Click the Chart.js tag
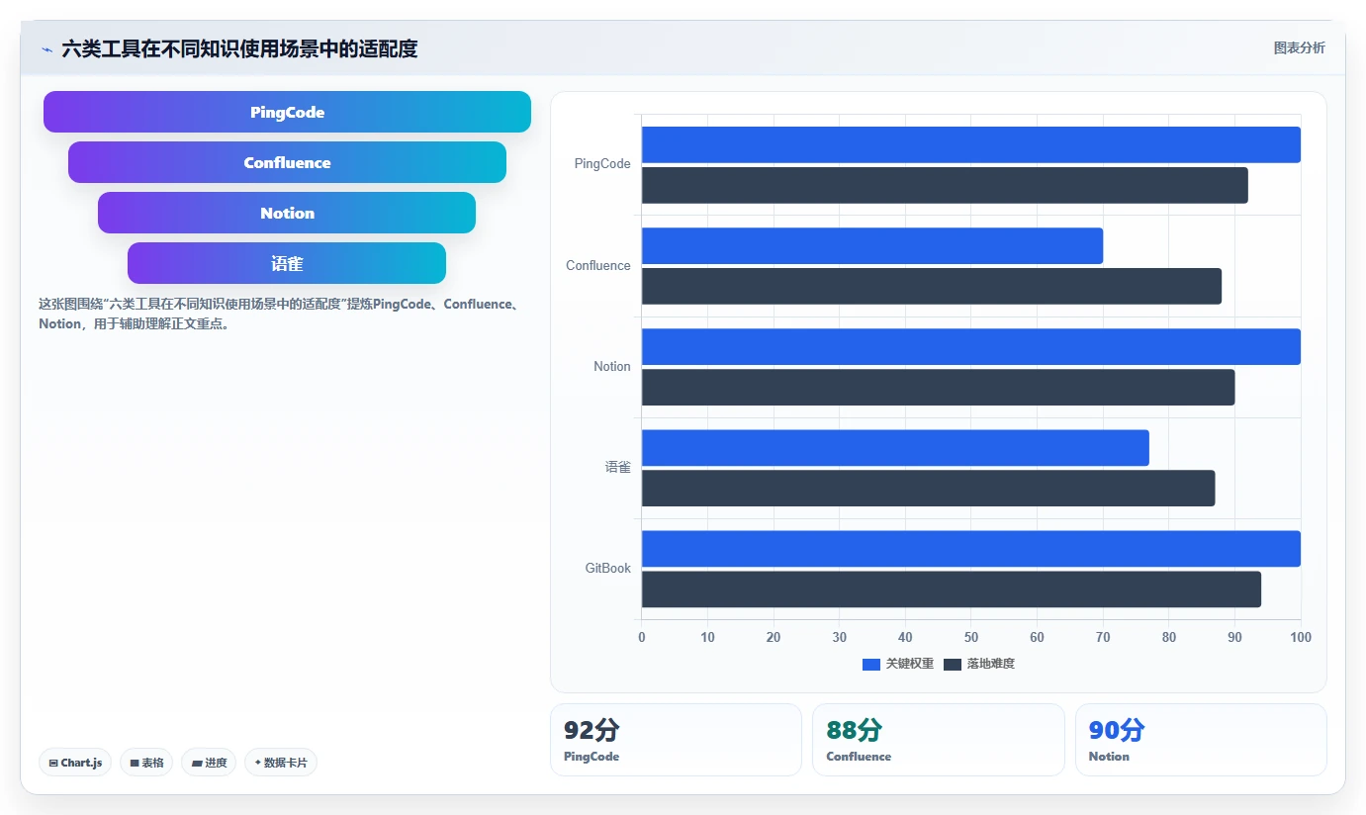 [75, 763]
